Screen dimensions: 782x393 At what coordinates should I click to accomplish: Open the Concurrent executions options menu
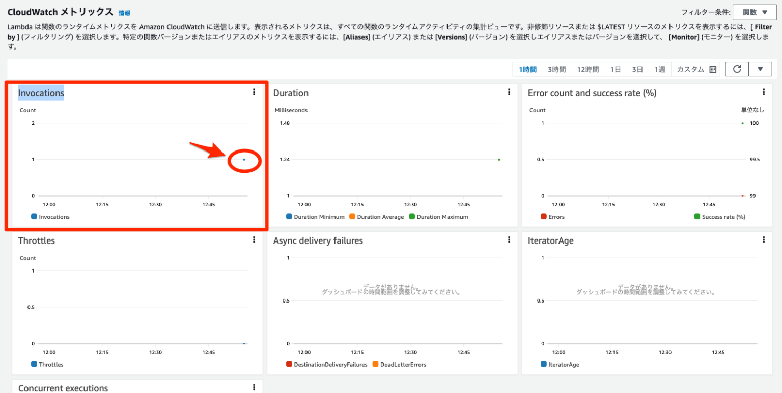[254, 387]
